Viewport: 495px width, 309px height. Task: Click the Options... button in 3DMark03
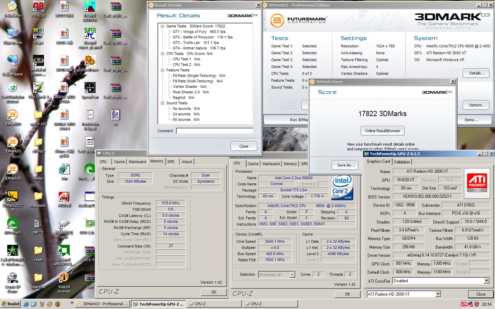click(477, 105)
